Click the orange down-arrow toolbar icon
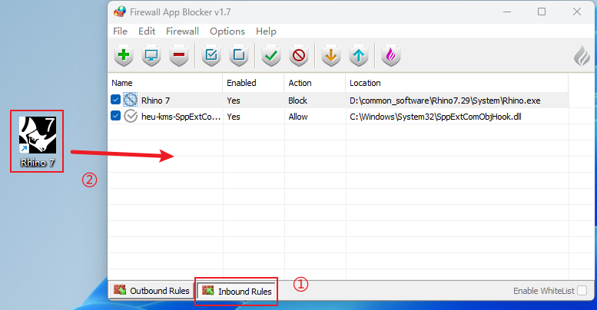 pyautogui.click(x=331, y=55)
